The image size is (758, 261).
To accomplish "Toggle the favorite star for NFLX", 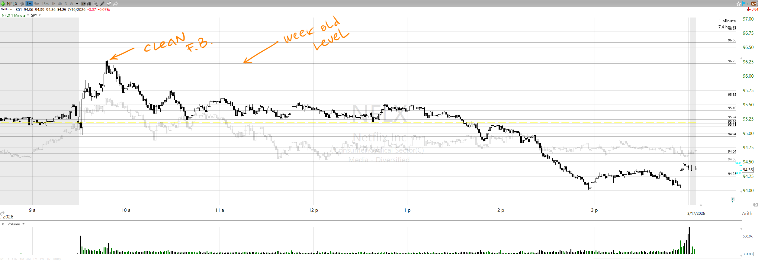I will click(738, 4).
